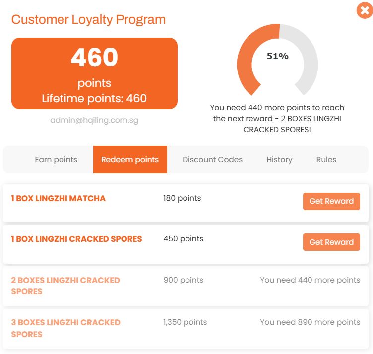The height and width of the screenshot is (354, 373).
Task: Open the Discount Codes tab
Action: (212, 160)
